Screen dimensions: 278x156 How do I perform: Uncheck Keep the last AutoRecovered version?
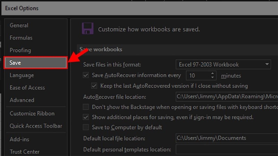94,86
